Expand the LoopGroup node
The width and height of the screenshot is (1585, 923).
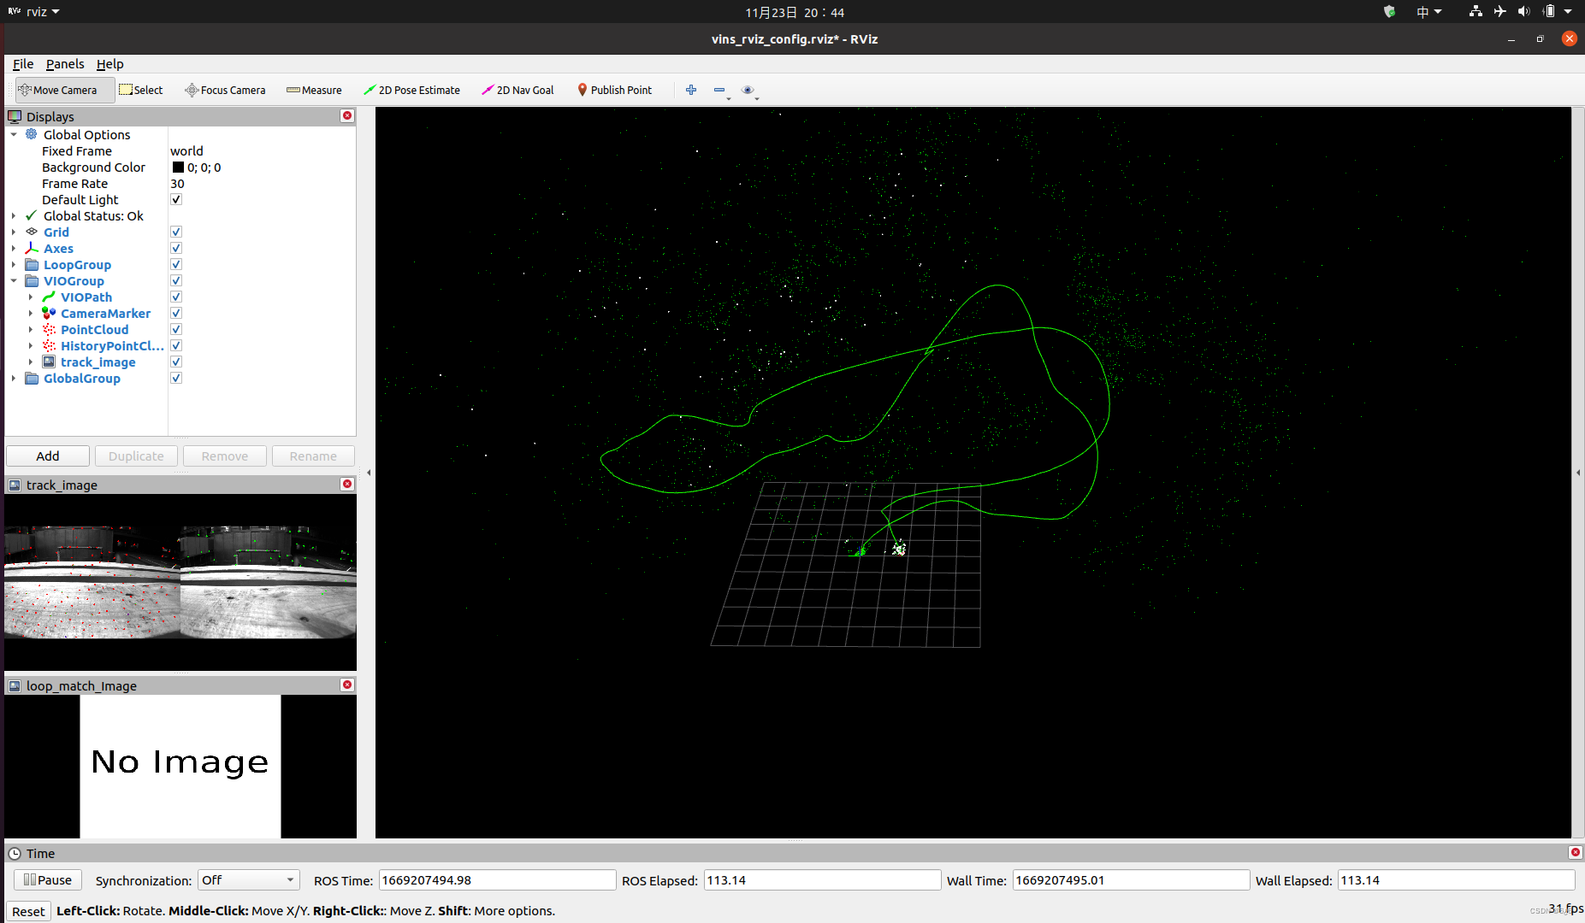[14, 264]
